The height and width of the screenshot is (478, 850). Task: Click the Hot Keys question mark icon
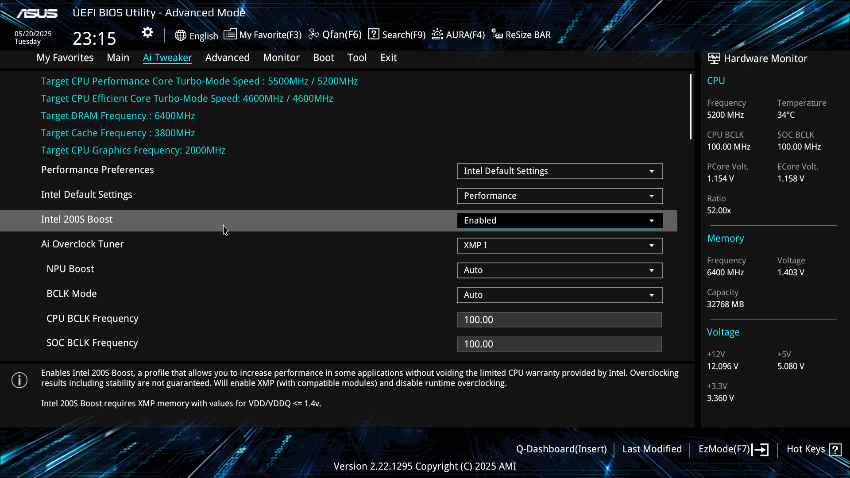coord(835,450)
